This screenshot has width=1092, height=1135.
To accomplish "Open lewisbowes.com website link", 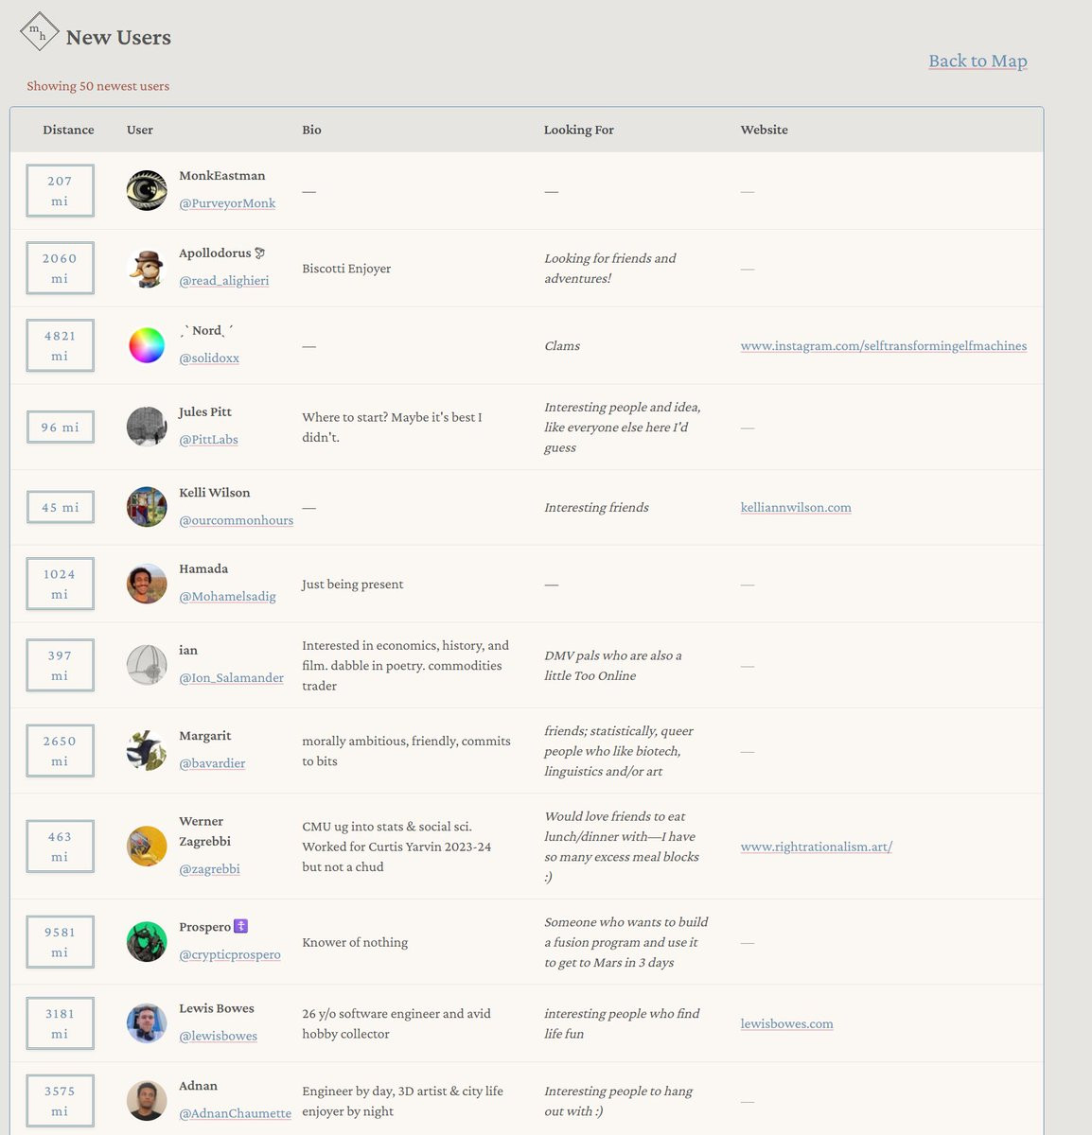I will click(x=786, y=1023).
